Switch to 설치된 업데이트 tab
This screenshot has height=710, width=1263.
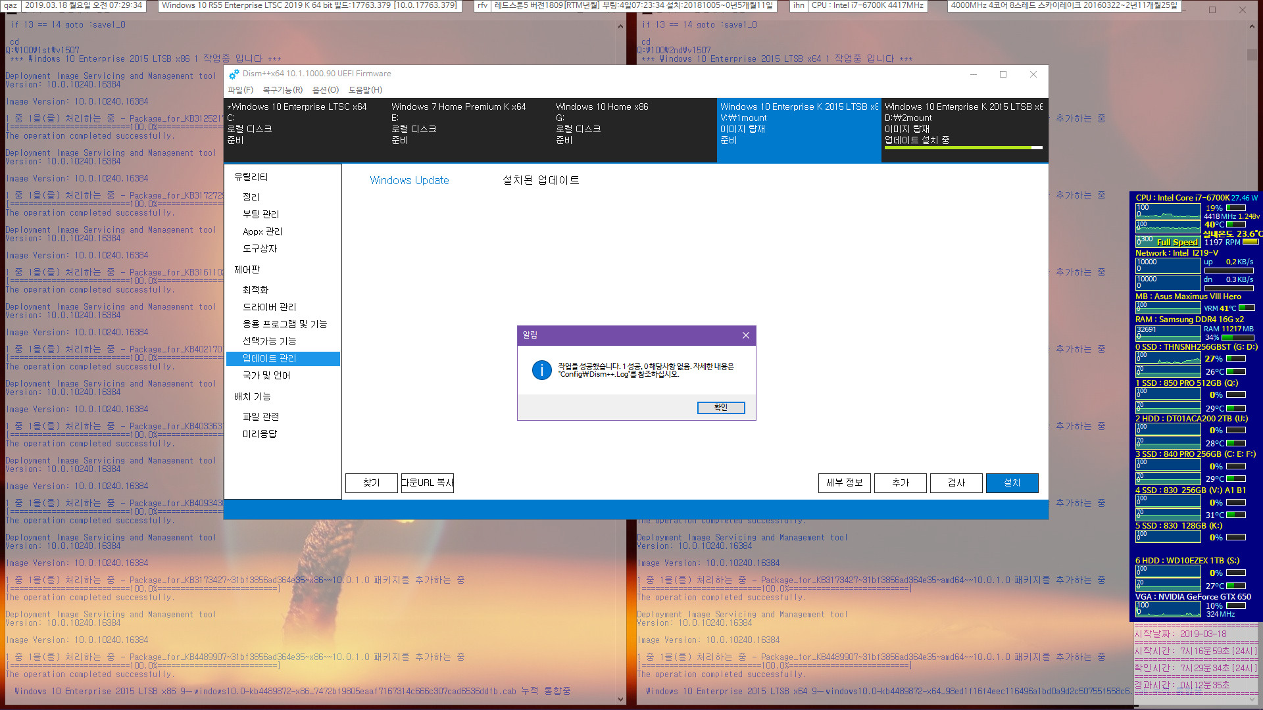tap(541, 180)
